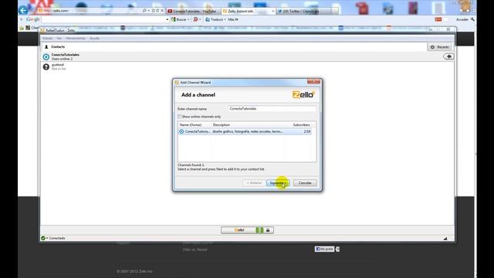Click the wrench settings icon in toolbar

pos(472,19)
